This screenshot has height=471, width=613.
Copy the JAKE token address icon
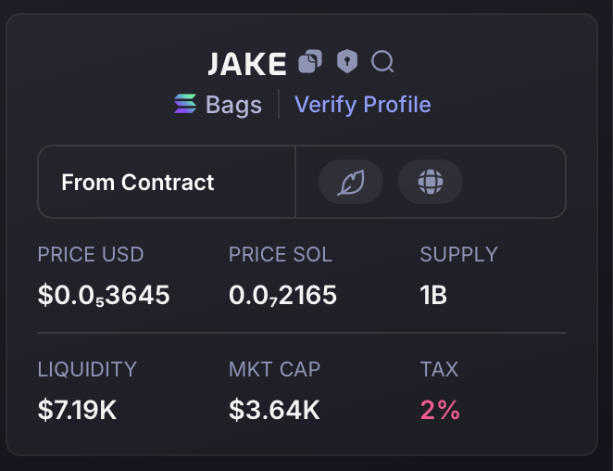(310, 61)
